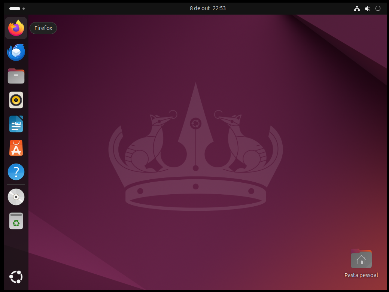Image resolution: width=389 pixels, height=292 pixels.
Task: Open the power menu icon
Action: point(378,8)
